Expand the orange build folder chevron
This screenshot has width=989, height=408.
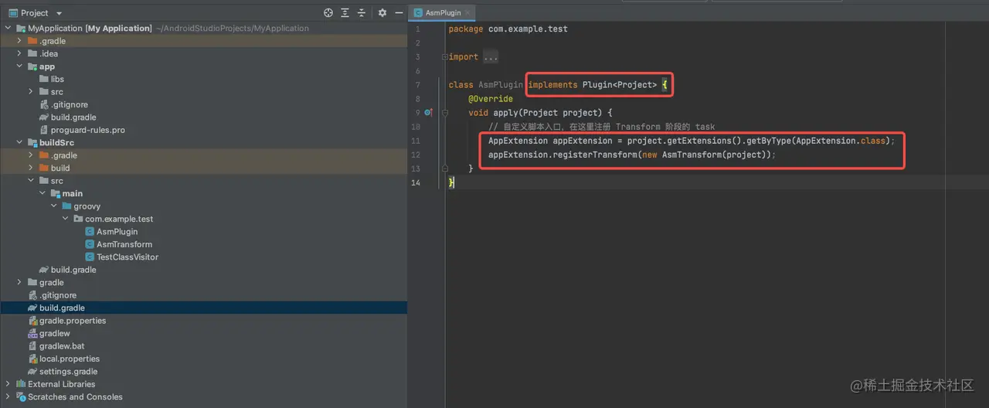(x=31, y=168)
